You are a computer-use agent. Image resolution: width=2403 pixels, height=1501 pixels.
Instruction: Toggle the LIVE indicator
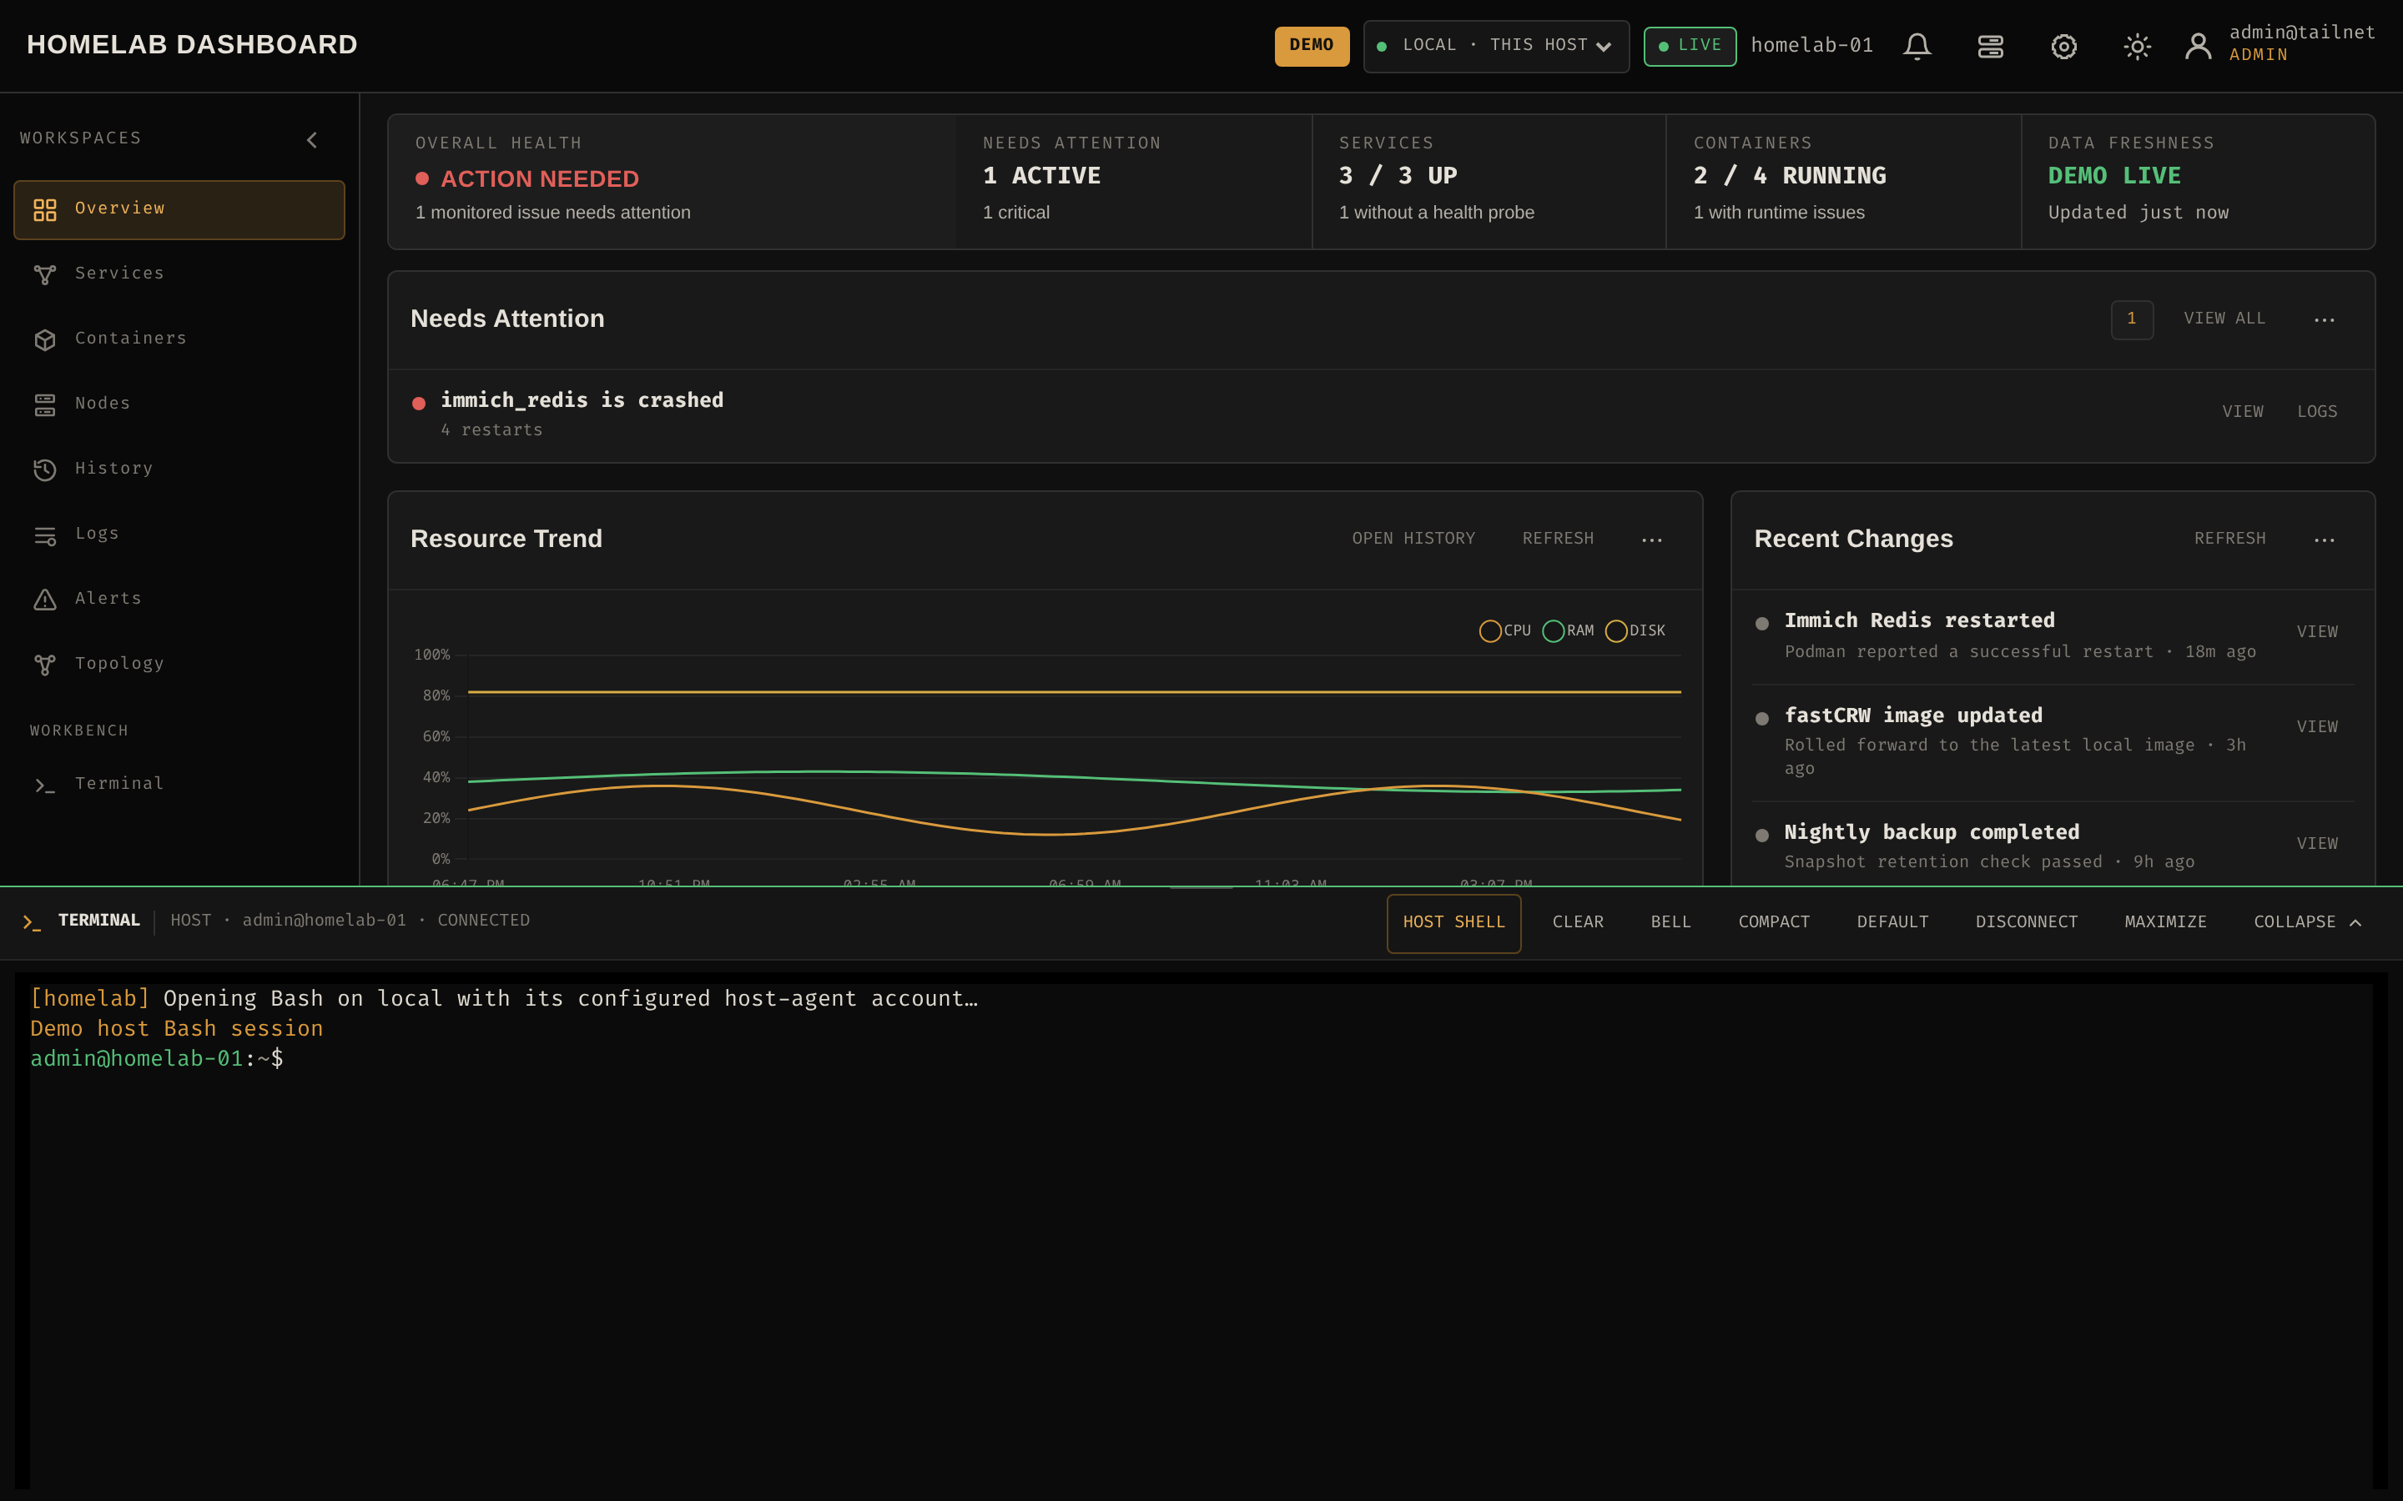click(x=1689, y=47)
